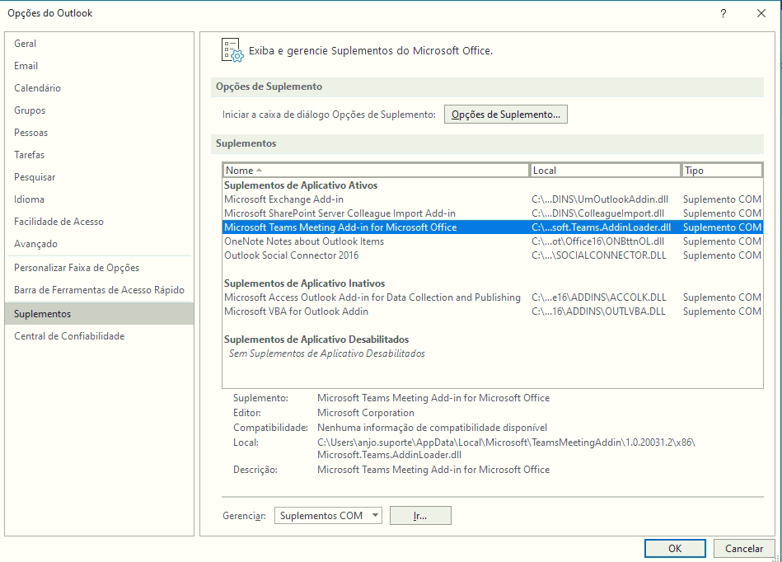This screenshot has width=782, height=562.
Task: Click the ACCOLK.DLL location cell
Action: [x=599, y=297]
